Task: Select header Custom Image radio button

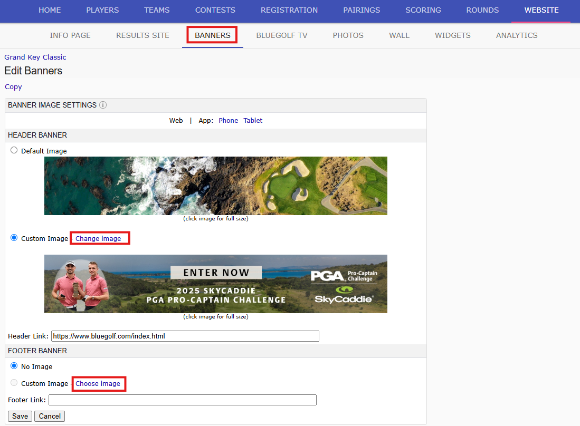Action: [x=14, y=238]
